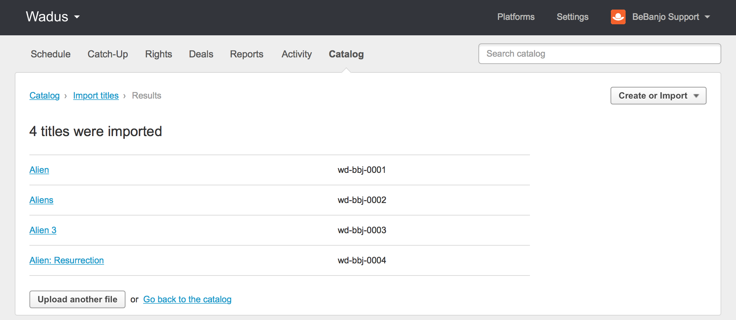Follow the Catalog breadcrumb link
This screenshot has height=320, width=736.
45,96
